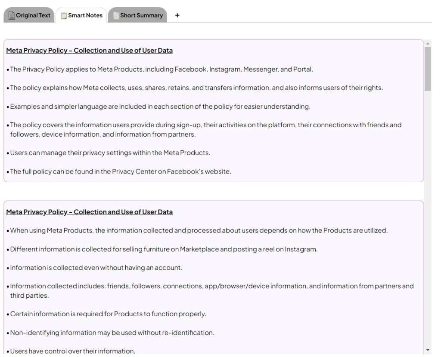Click the scrollbar up arrow
This screenshot has height=357, width=441.
(428, 43)
